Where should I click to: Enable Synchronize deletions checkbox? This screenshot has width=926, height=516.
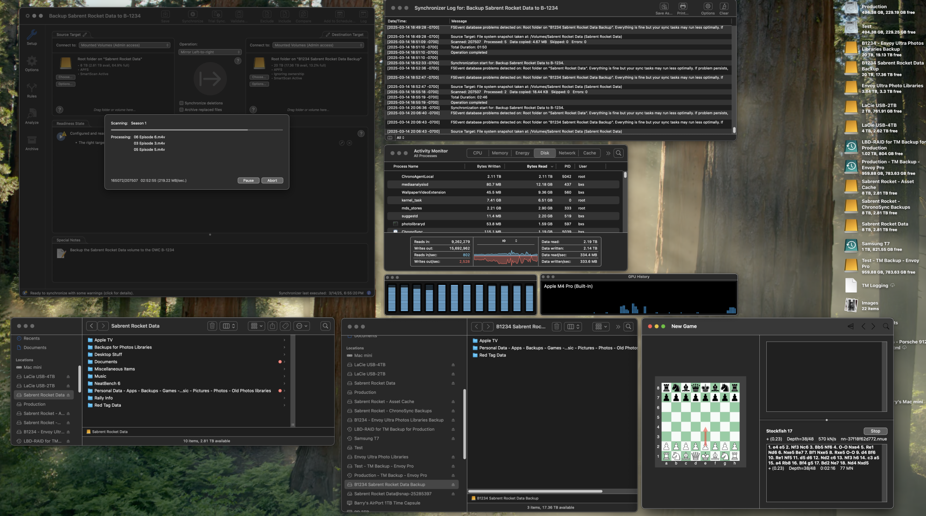(181, 103)
